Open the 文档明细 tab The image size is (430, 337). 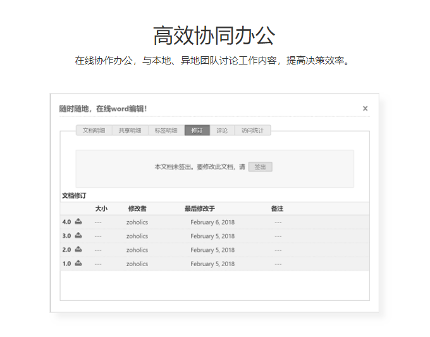[x=94, y=130]
